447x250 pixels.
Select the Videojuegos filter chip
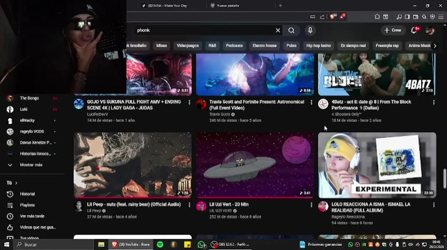click(x=188, y=45)
